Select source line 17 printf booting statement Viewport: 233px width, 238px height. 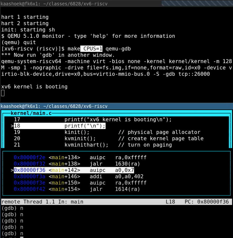(118, 120)
